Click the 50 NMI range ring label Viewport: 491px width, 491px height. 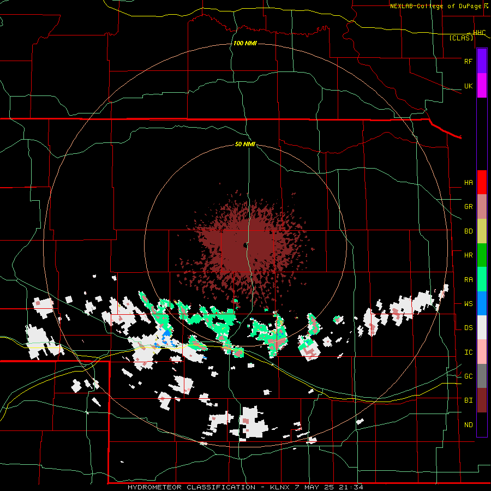(245, 145)
